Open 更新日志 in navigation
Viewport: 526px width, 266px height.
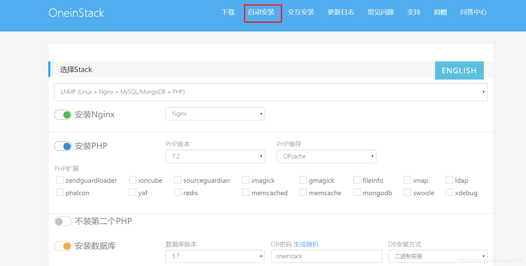pyautogui.click(x=341, y=12)
